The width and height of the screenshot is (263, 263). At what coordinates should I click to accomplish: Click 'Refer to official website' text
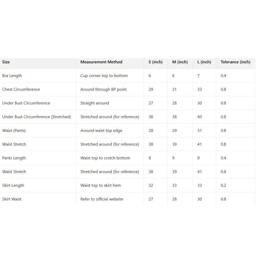coord(102,199)
